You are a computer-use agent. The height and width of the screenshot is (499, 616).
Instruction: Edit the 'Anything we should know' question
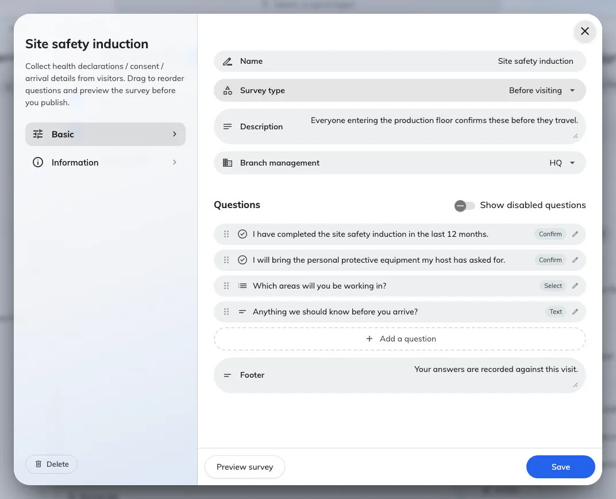pyautogui.click(x=575, y=312)
